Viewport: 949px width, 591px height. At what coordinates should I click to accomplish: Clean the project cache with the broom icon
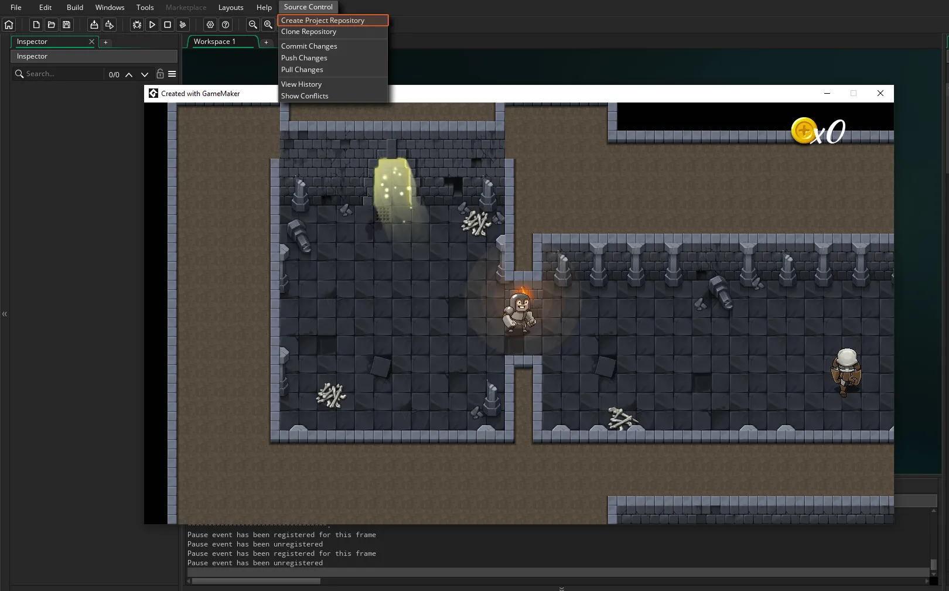point(183,25)
